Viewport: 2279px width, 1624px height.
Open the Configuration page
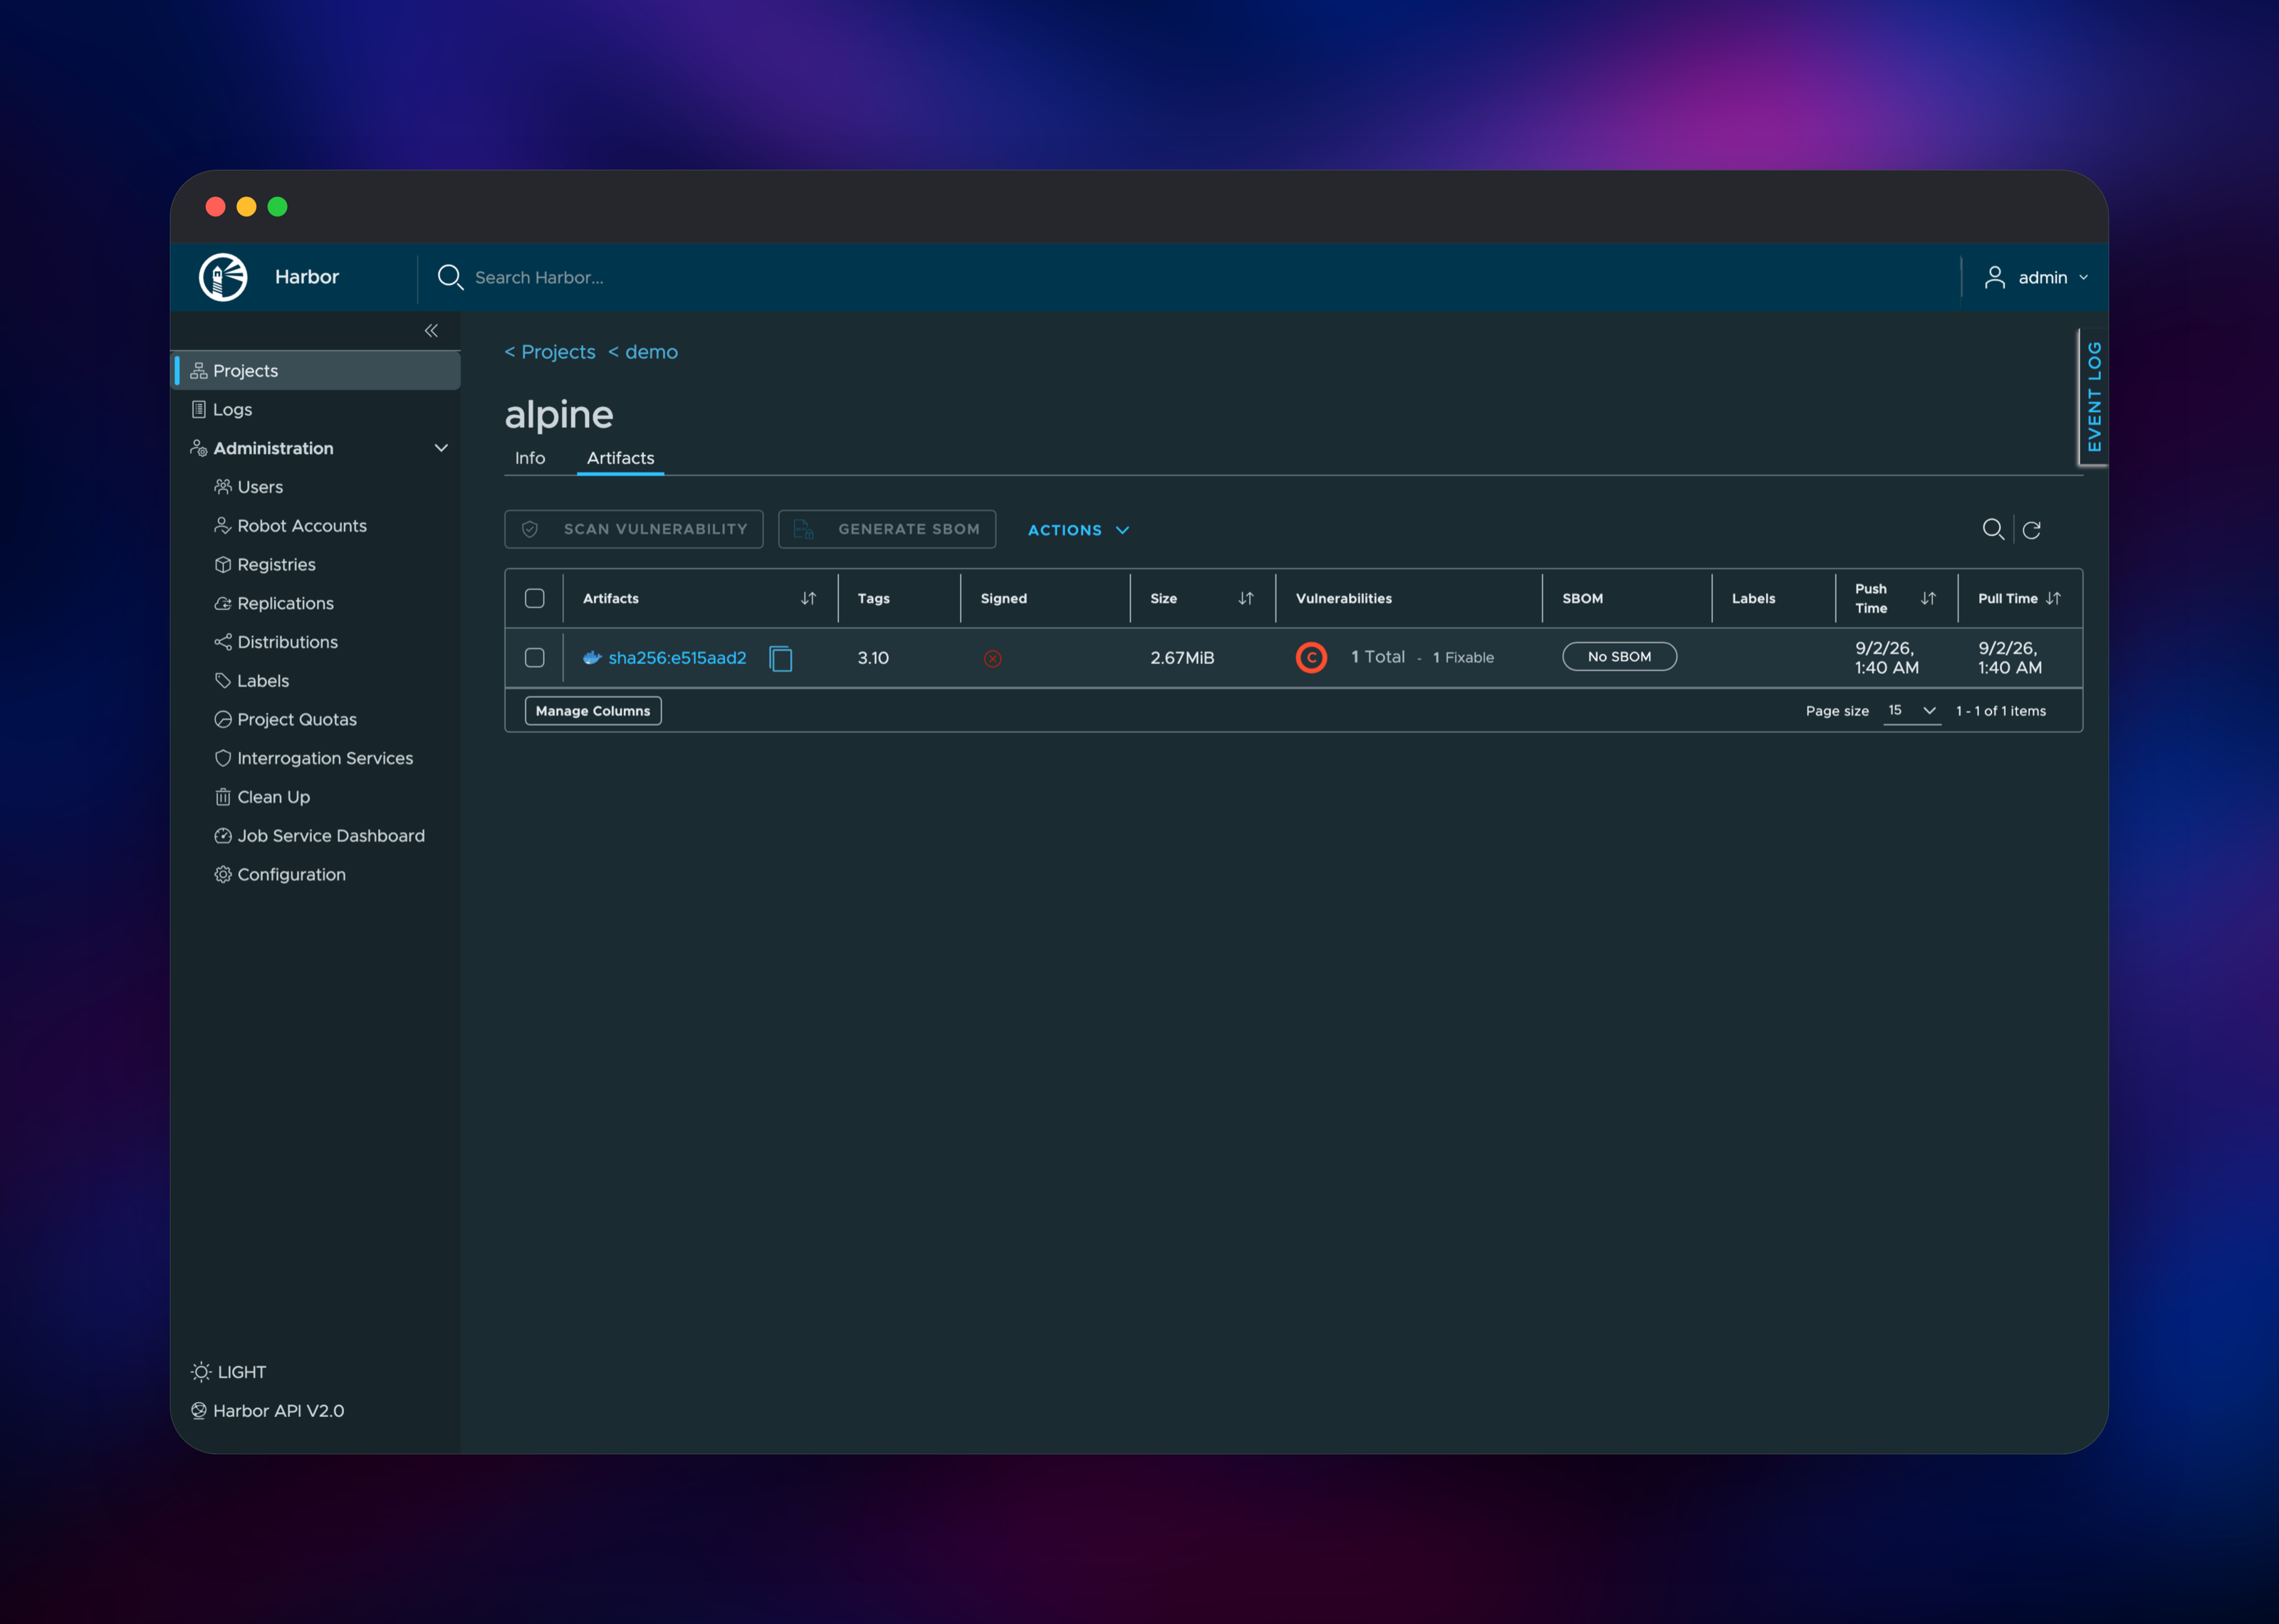(291, 875)
